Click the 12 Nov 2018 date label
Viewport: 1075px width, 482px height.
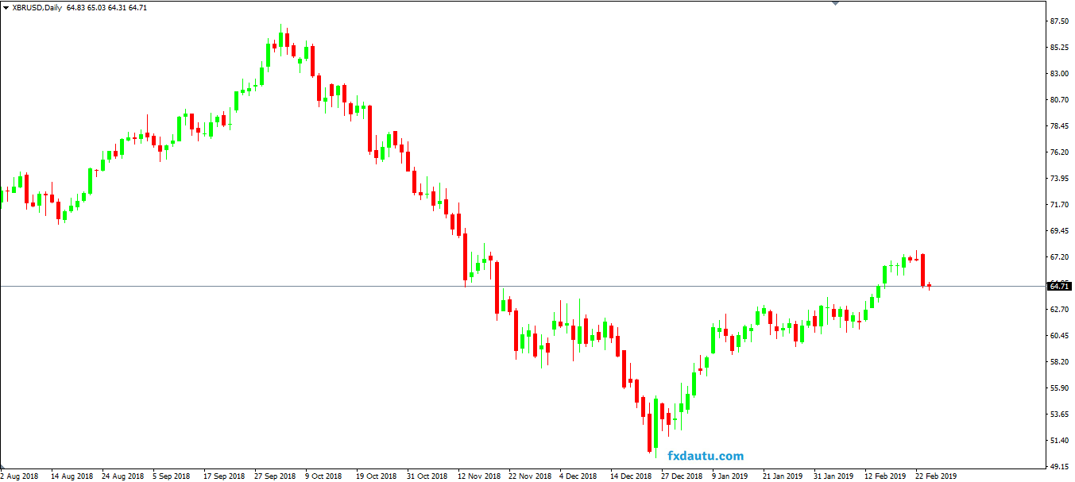(x=481, y=476)
